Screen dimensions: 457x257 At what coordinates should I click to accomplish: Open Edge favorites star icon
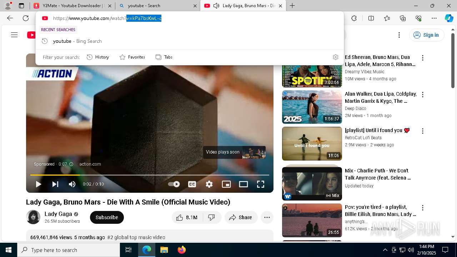point(387,18)
